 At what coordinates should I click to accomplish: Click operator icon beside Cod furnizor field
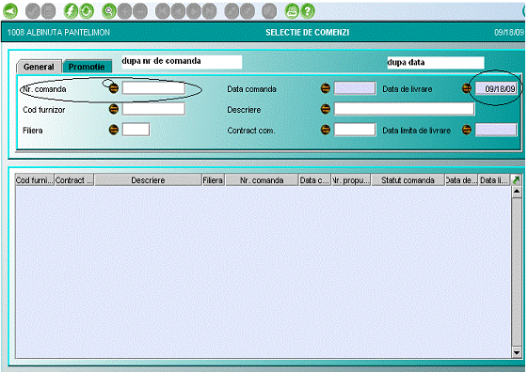[114, 109]
